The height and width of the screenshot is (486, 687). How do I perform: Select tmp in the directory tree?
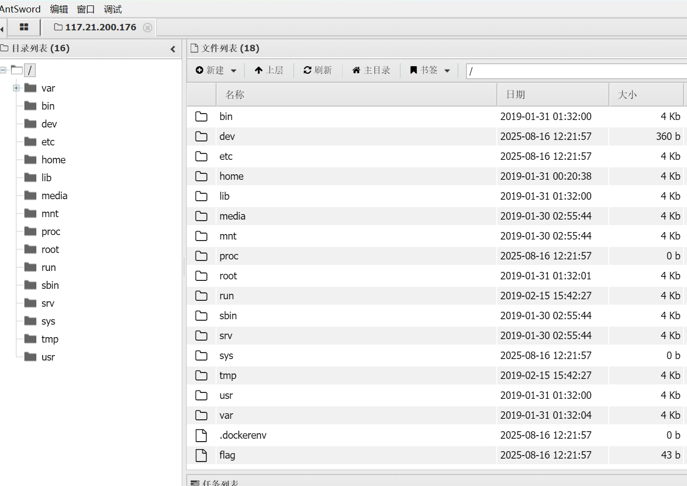pyautogui.click(x=50, y=339)
